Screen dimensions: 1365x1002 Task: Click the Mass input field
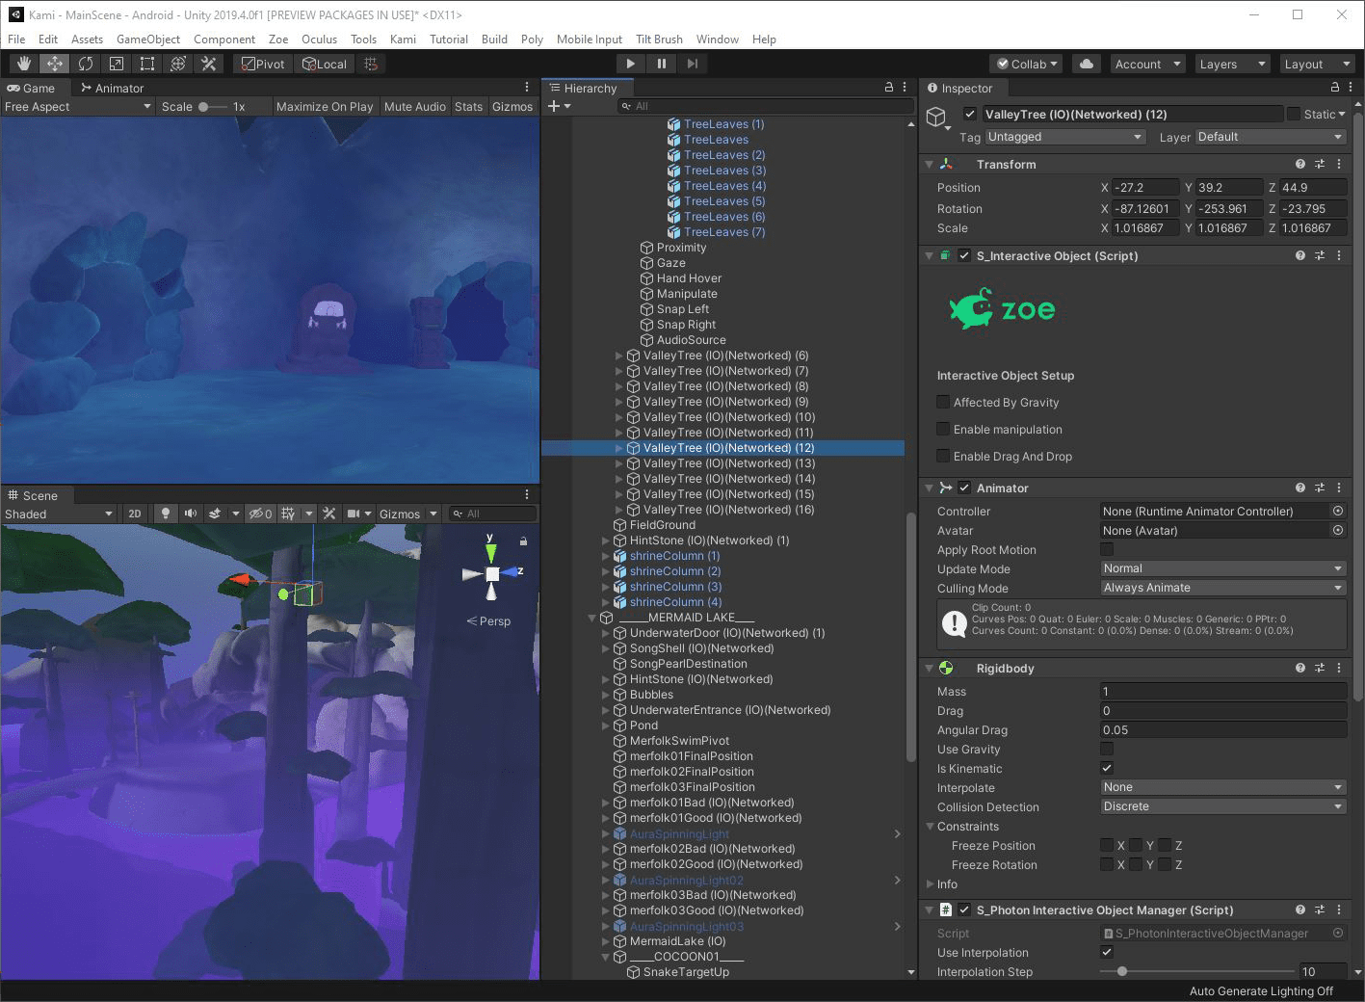1222,692
